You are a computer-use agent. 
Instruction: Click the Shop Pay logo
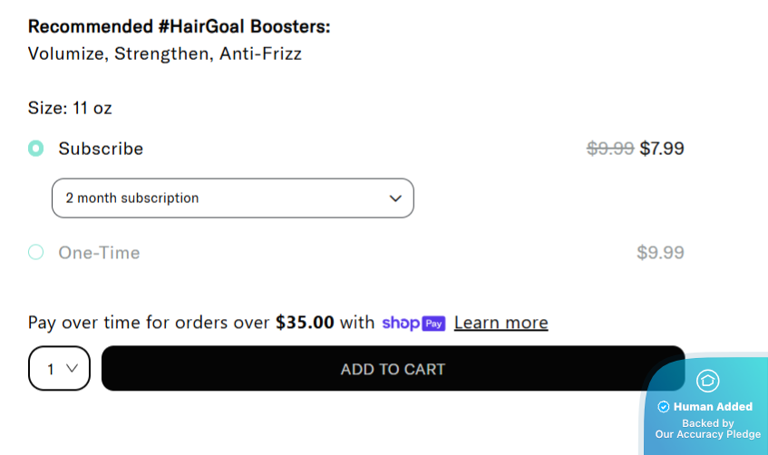click(x=413, y=323)
